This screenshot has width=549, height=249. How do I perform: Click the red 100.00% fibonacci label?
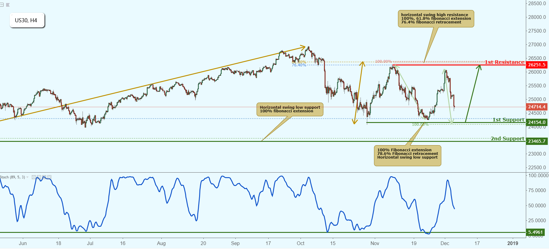pyautogui.click(x=383, y=61)
